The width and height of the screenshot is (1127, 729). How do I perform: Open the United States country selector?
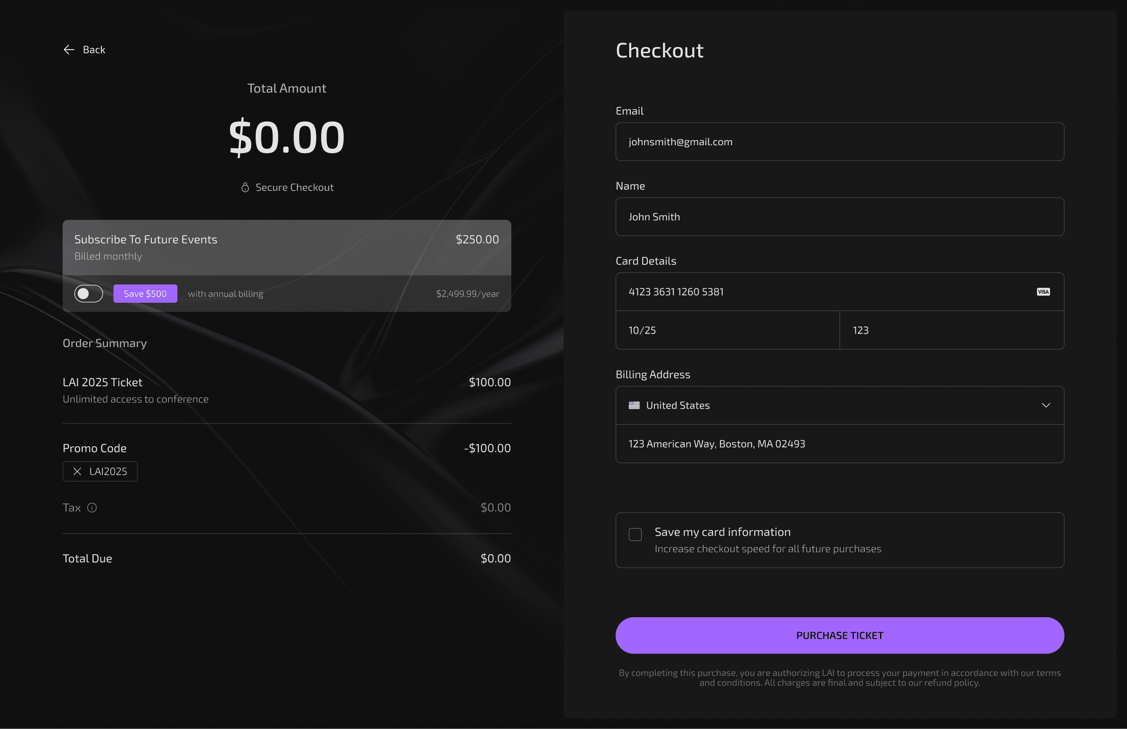tap(839, 405)
